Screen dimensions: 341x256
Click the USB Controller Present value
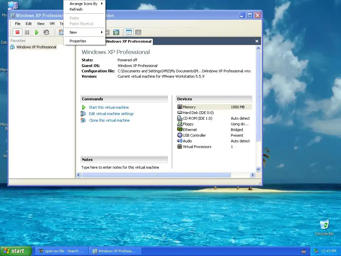click(x=237, y=135)
